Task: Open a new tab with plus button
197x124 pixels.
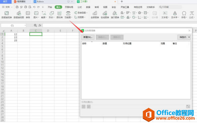Action: click(121, 2)
